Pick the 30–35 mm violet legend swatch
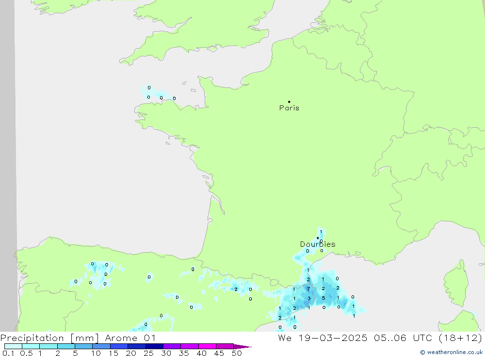Viewport: 485px width, 356px height. click(x=172, y=346)
